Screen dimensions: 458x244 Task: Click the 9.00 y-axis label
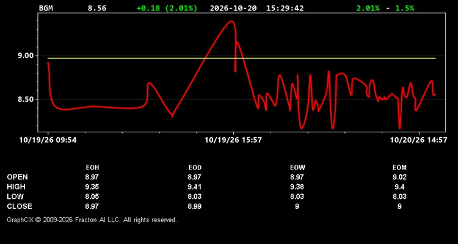coord(25,56)
